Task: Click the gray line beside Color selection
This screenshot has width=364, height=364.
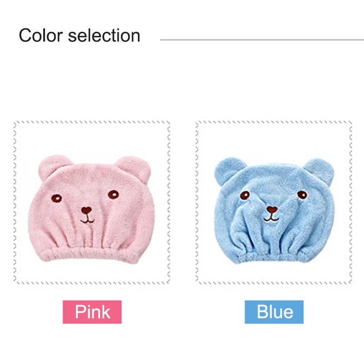Action: point(262,40)
